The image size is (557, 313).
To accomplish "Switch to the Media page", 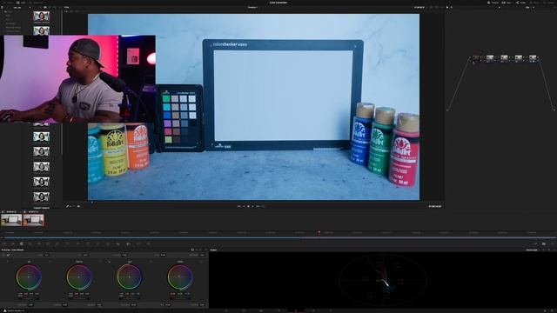I will coord(226,310).
